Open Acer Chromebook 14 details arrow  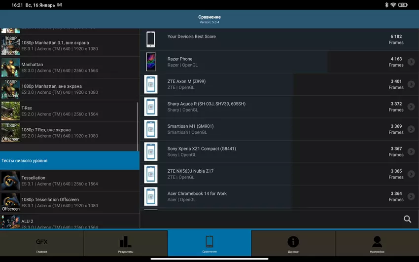pos(411,196)
